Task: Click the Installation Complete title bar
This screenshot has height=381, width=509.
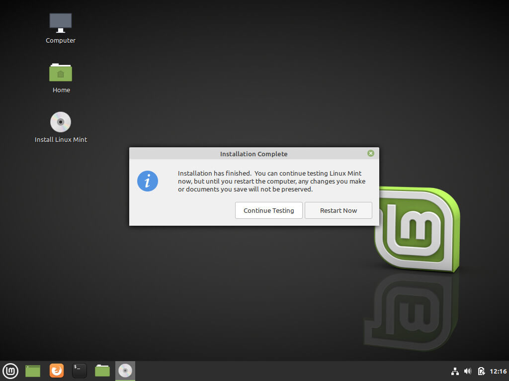Action: pos(254,154)
